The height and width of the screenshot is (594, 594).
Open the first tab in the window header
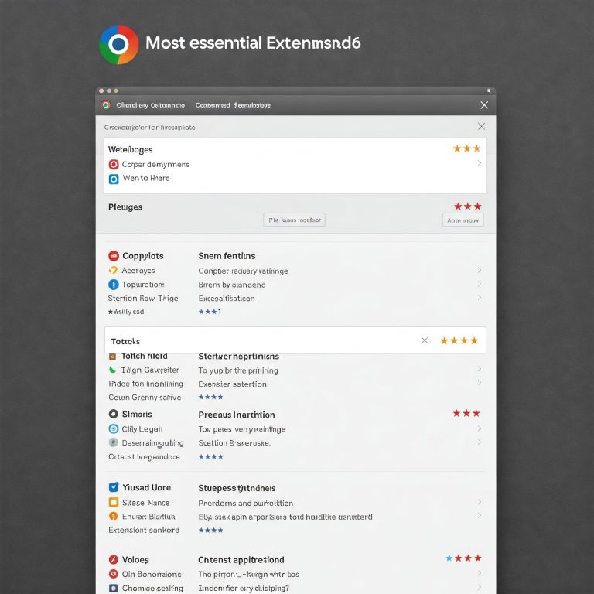150,105
